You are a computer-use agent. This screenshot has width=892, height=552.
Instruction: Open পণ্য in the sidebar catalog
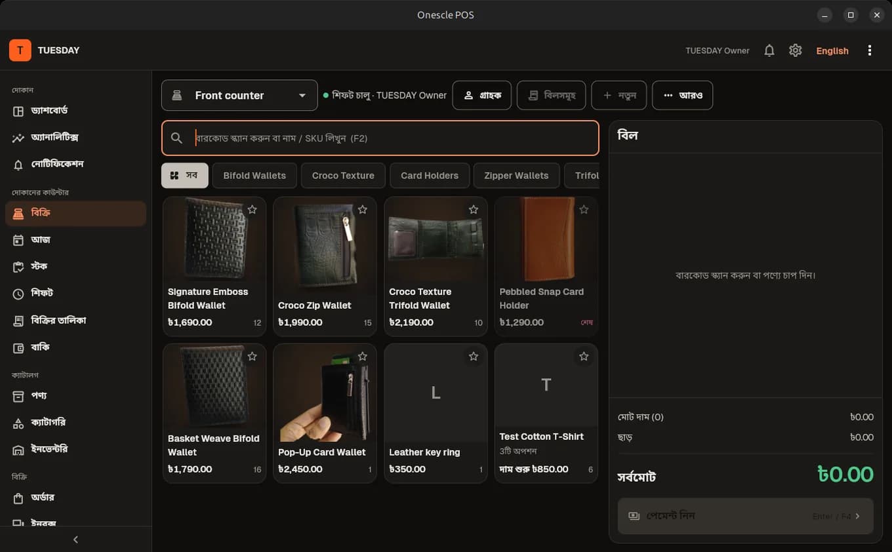click(x=75, y=396)
